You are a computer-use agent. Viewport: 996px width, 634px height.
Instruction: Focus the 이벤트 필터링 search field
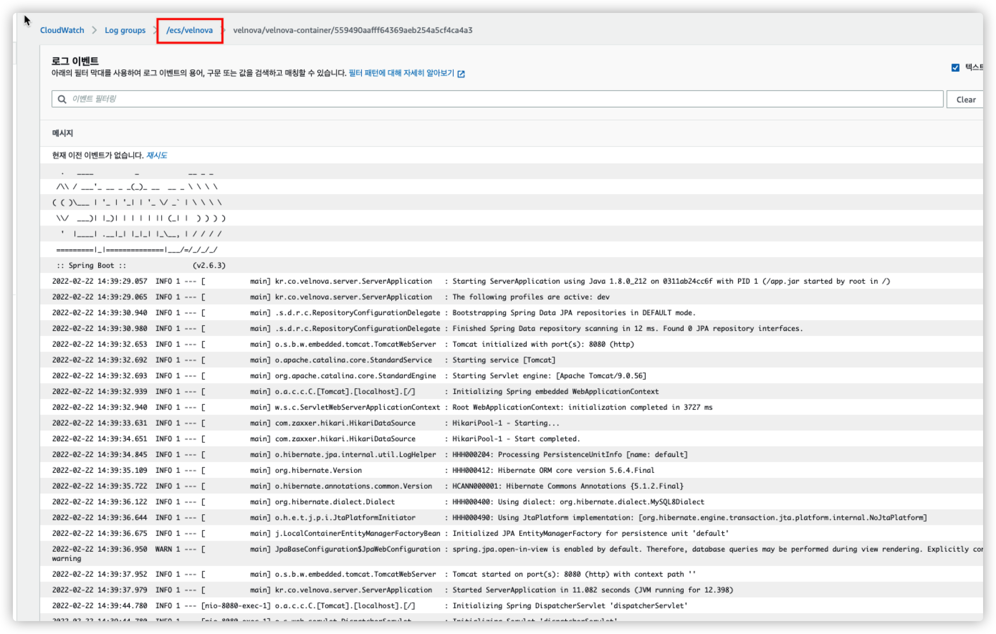pos(496,99)
